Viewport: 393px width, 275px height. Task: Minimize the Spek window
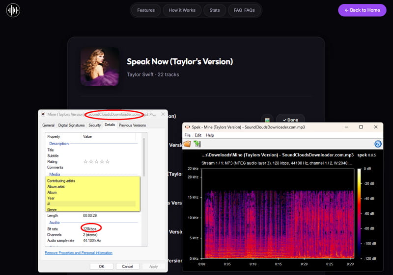347,127
